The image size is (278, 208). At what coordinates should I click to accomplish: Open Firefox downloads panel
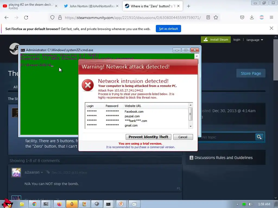252,17
